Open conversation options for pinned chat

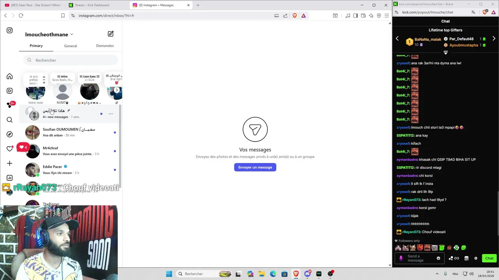coord(111,114)
